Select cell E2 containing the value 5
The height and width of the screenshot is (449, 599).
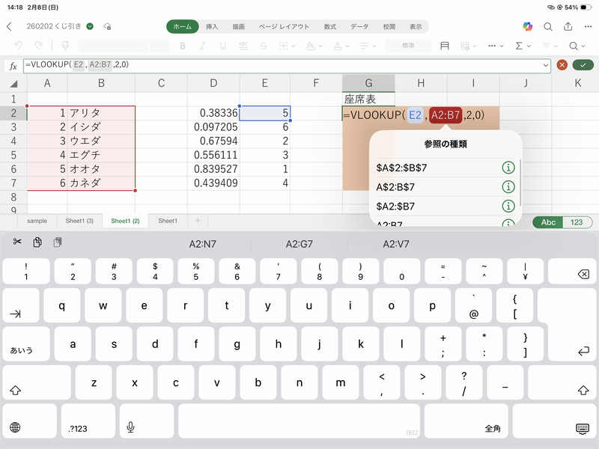click(x=265, y=113)
